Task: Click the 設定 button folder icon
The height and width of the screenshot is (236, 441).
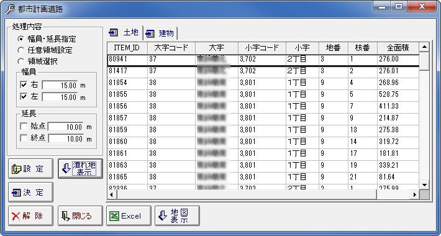Action: [16, 169]
